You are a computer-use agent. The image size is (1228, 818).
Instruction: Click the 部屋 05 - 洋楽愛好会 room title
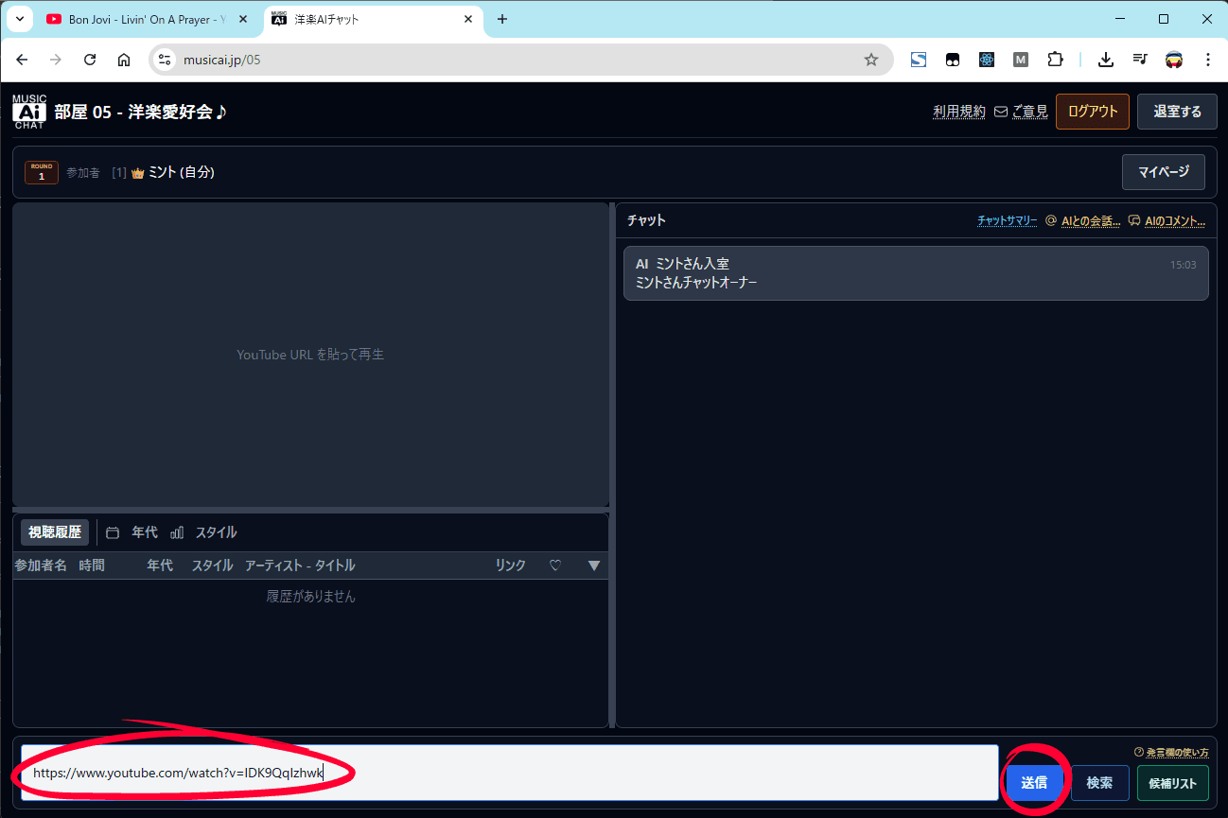(x=141, y=112)
